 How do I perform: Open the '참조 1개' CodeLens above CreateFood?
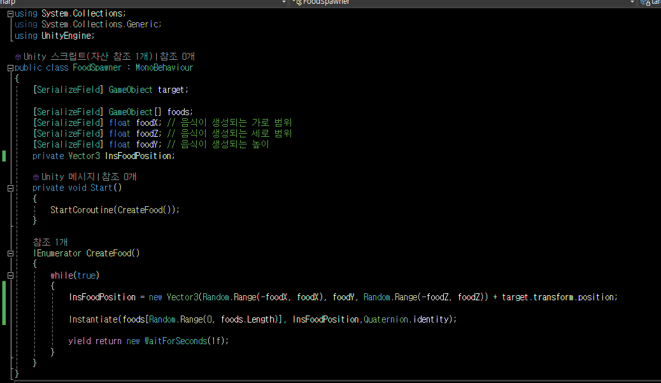click(50, 242)
